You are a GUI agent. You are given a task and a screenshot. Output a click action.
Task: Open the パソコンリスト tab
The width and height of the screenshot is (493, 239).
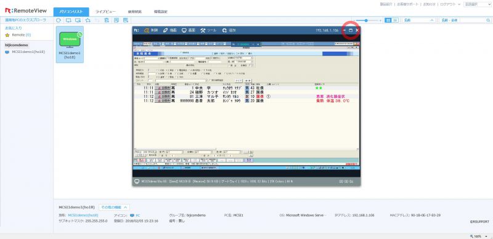click(x=71, y=12)
